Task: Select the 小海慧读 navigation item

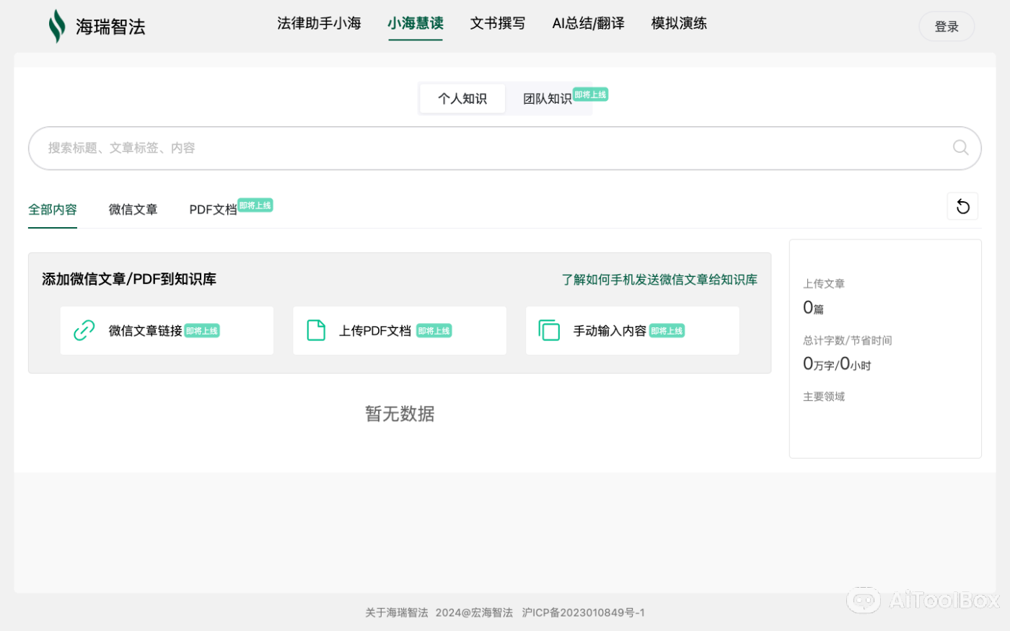Action: (416, 23)
